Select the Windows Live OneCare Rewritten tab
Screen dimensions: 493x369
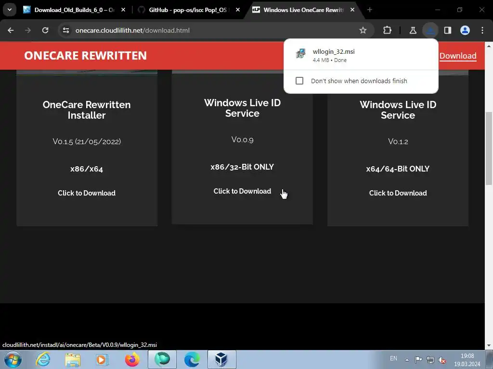pos(303,10)
